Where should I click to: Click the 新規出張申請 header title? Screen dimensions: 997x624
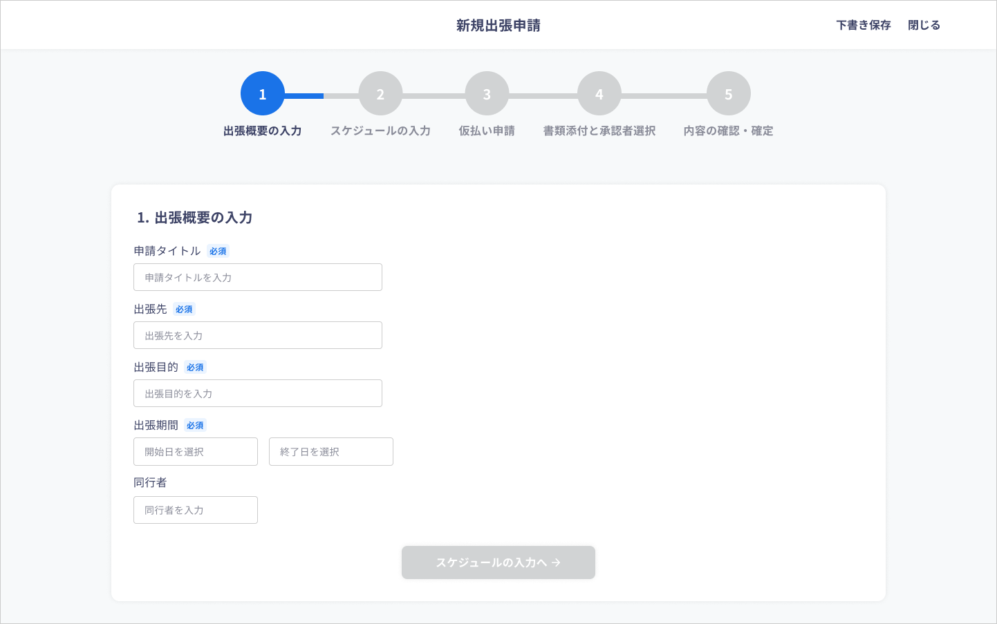click(x=498, y=24)
